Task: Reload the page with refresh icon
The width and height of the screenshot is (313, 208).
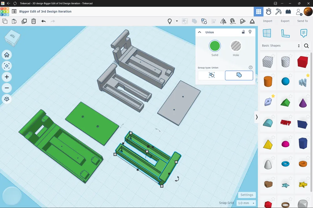Action: point(15,3)
